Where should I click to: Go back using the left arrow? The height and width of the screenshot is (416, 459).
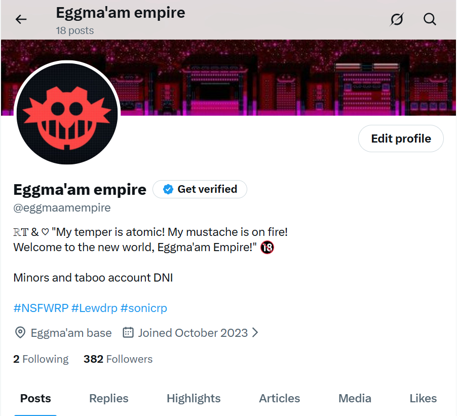click(x=21, y=19)
